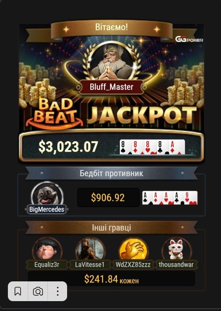Click the Bluff_Master name plate
The width and height of the screenshot is (221, 311).
(111, 87)
